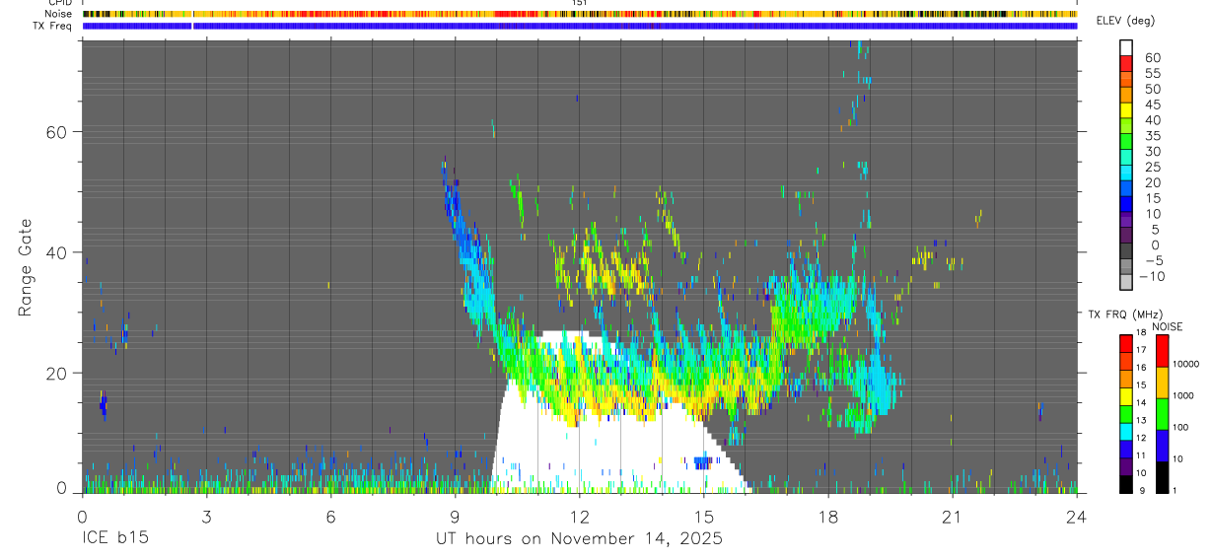Click the '45' label on the ELEV colorbar
Screen dimensions: 1211x559
pyautogui.click(x=1152, y=105)
